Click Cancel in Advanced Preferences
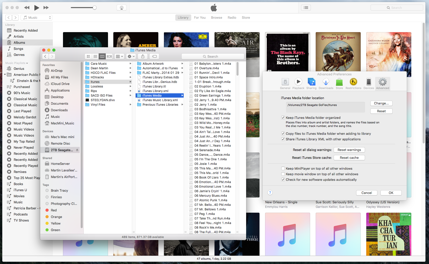Viewport: 429px width, 264px height. [367, 193]
